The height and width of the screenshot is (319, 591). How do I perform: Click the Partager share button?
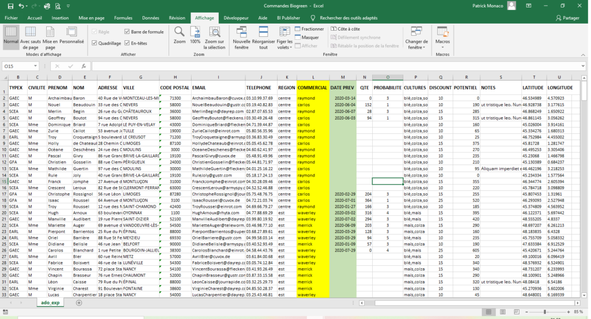(x=568, y=18)
